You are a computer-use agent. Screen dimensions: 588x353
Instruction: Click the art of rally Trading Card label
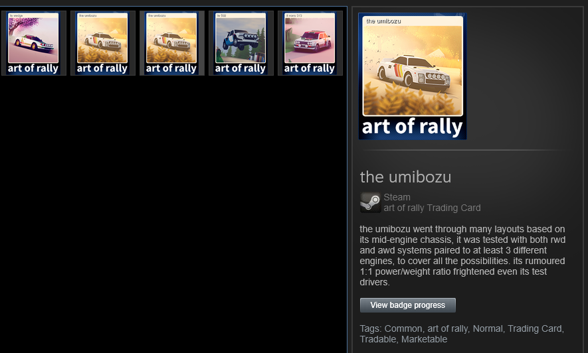tap(432, 208)
